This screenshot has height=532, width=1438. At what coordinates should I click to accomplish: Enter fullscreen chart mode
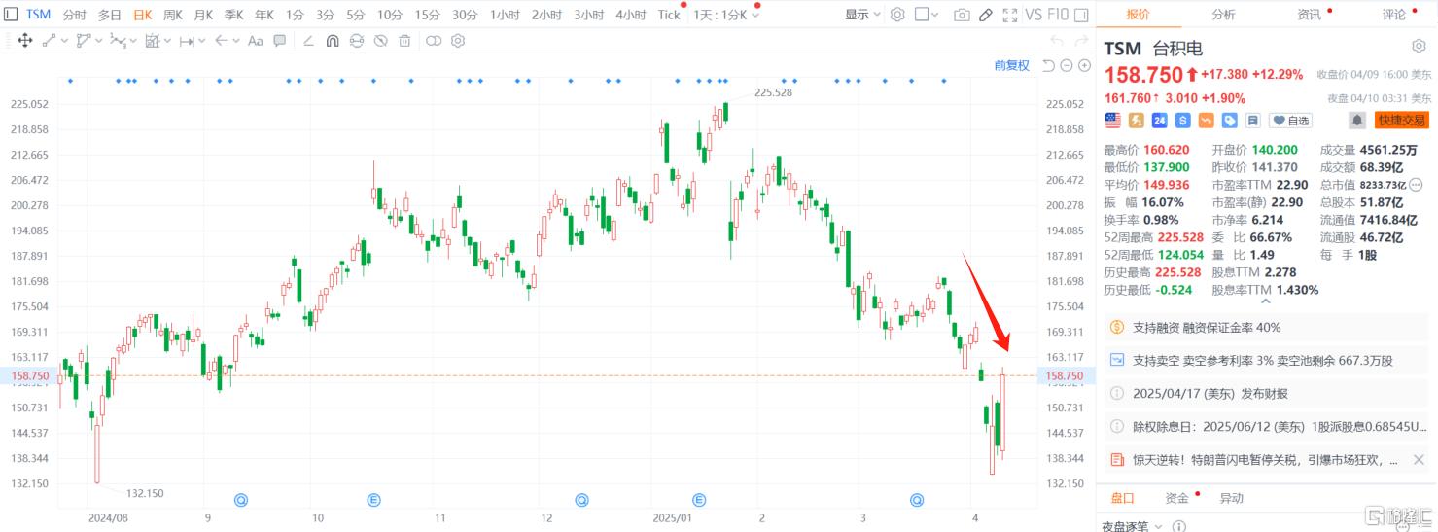(x=1010, y=15)
